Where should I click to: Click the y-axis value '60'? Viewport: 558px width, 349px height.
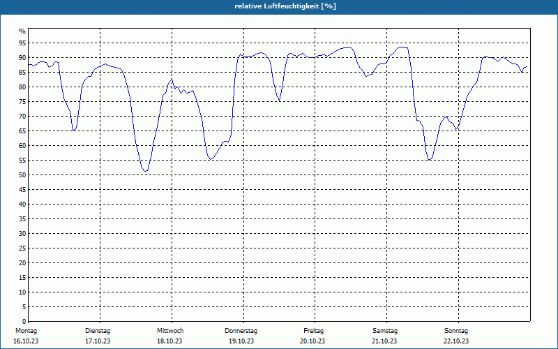[x=22, y=146]
